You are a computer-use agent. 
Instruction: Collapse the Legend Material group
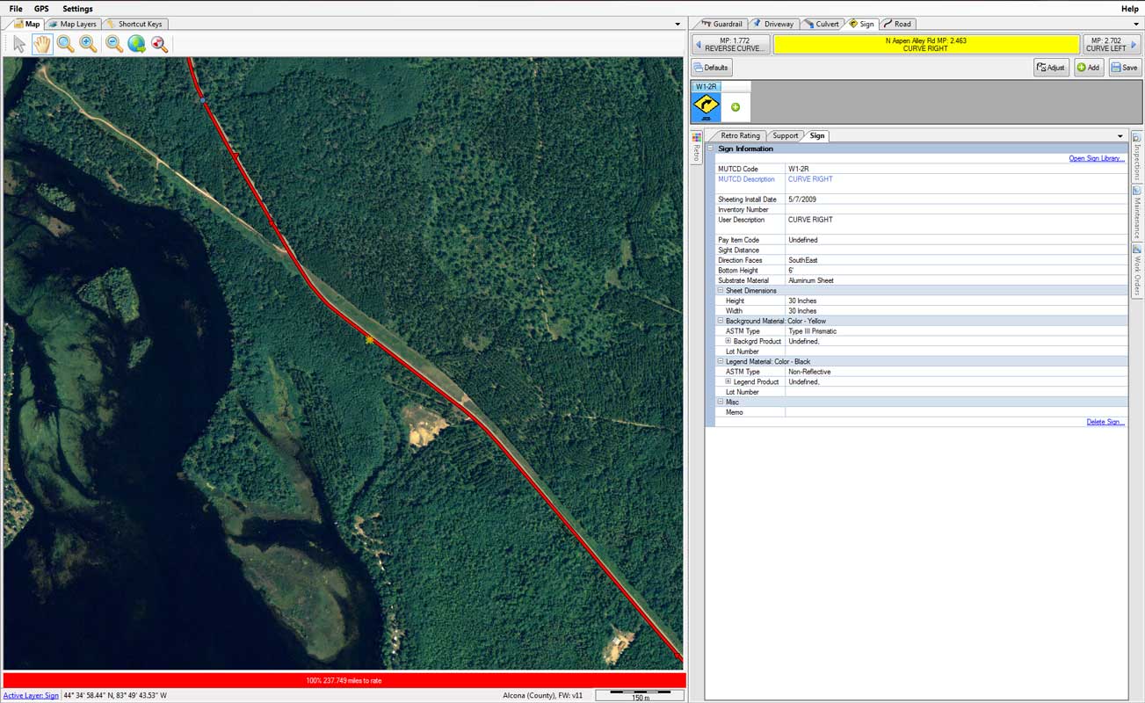pyautogui.click(x=721, y=361)
